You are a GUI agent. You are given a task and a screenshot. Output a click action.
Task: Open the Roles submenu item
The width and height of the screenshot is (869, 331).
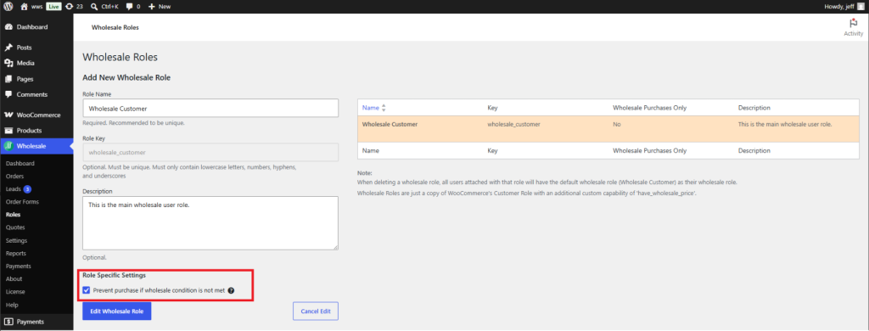point(12,215)
